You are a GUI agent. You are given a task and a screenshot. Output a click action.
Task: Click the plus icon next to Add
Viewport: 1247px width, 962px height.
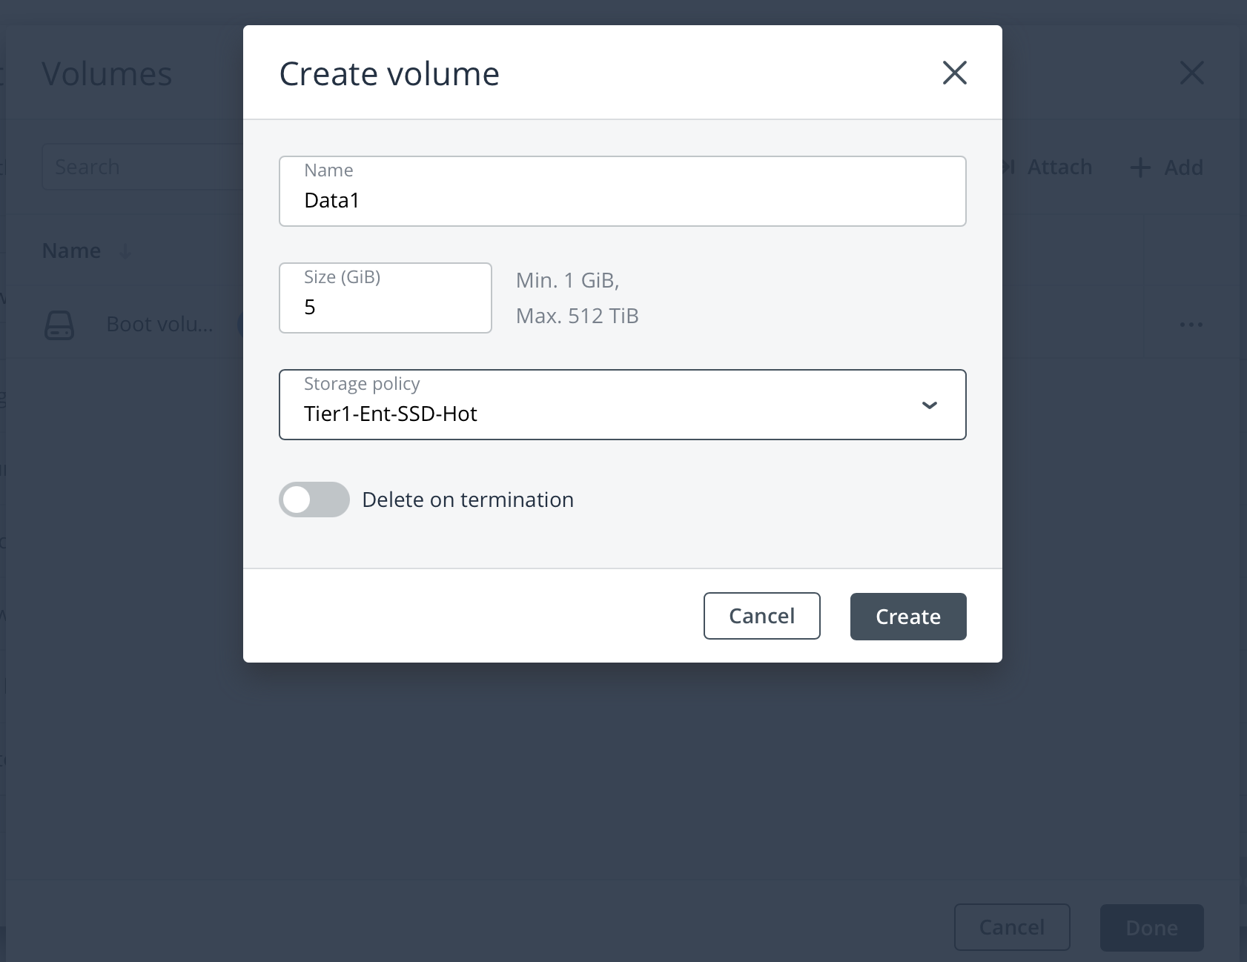click(1140, 167)
